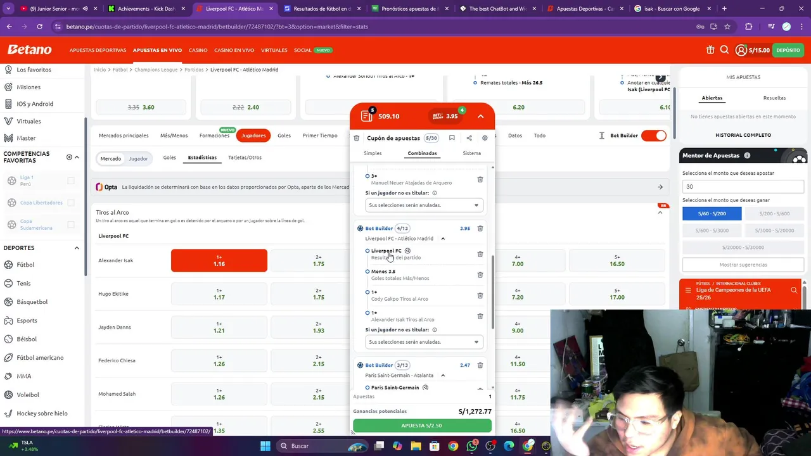This screenshot has height=456, width=811.
Task: Open Fútbol breadcrumb link
Action: 120,70
